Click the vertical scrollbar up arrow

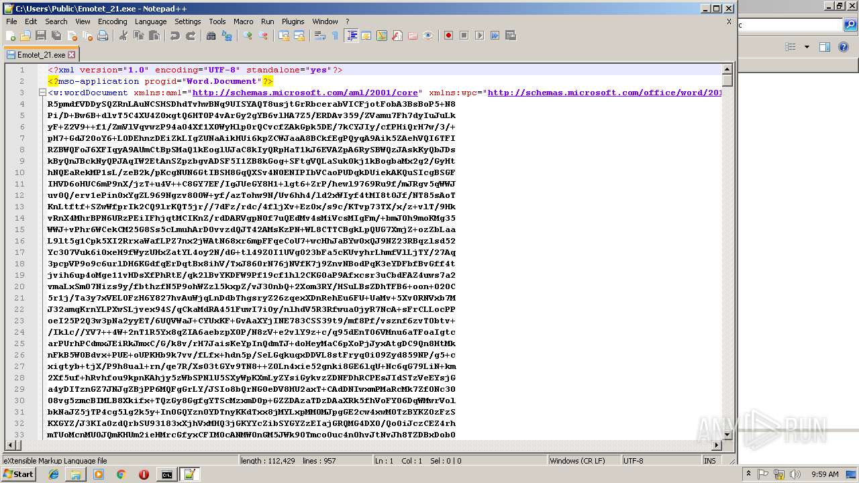[x=727, y=69]
